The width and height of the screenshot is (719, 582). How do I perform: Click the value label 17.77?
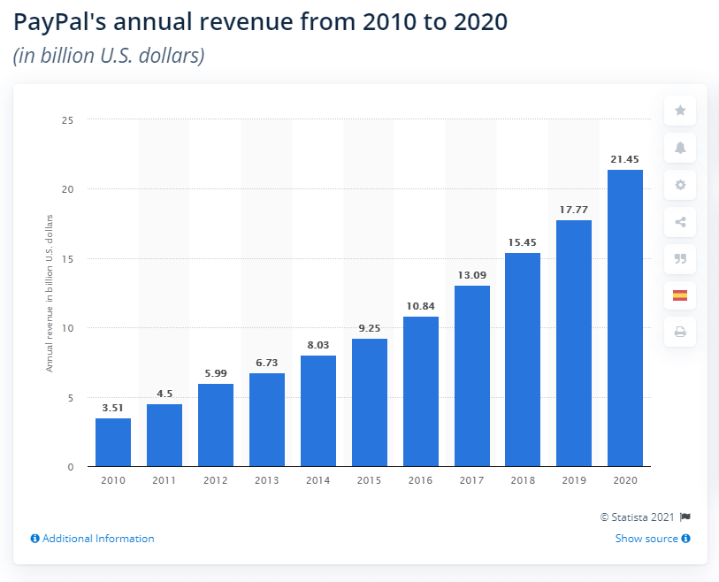(x=574, y=210)
